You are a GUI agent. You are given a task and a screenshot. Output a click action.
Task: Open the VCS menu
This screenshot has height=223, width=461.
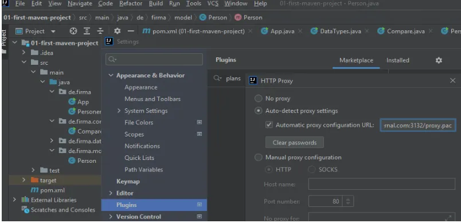pos(213,3)
